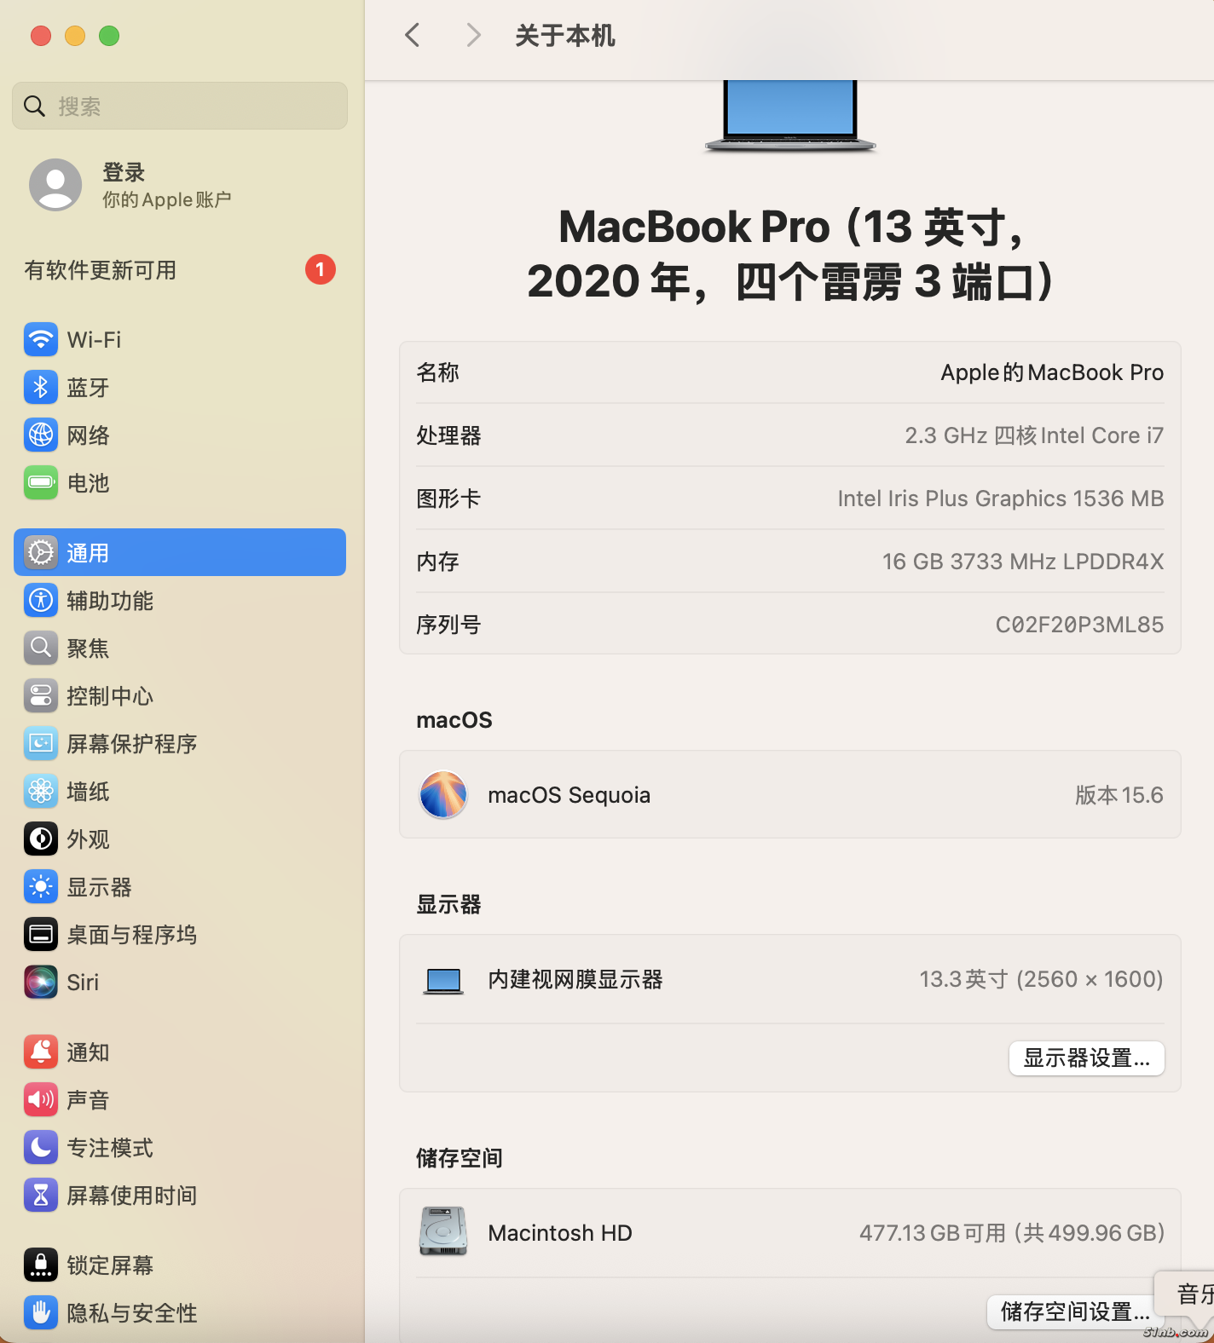Open Desktop & Dock (桌面与程序坞) item

point(131,934)
